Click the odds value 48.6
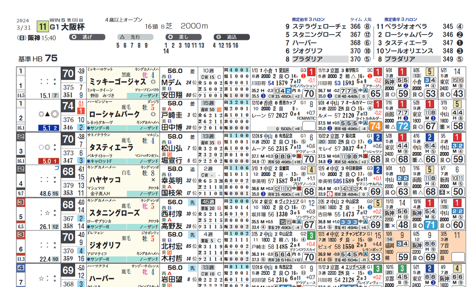 coord(45,194)
